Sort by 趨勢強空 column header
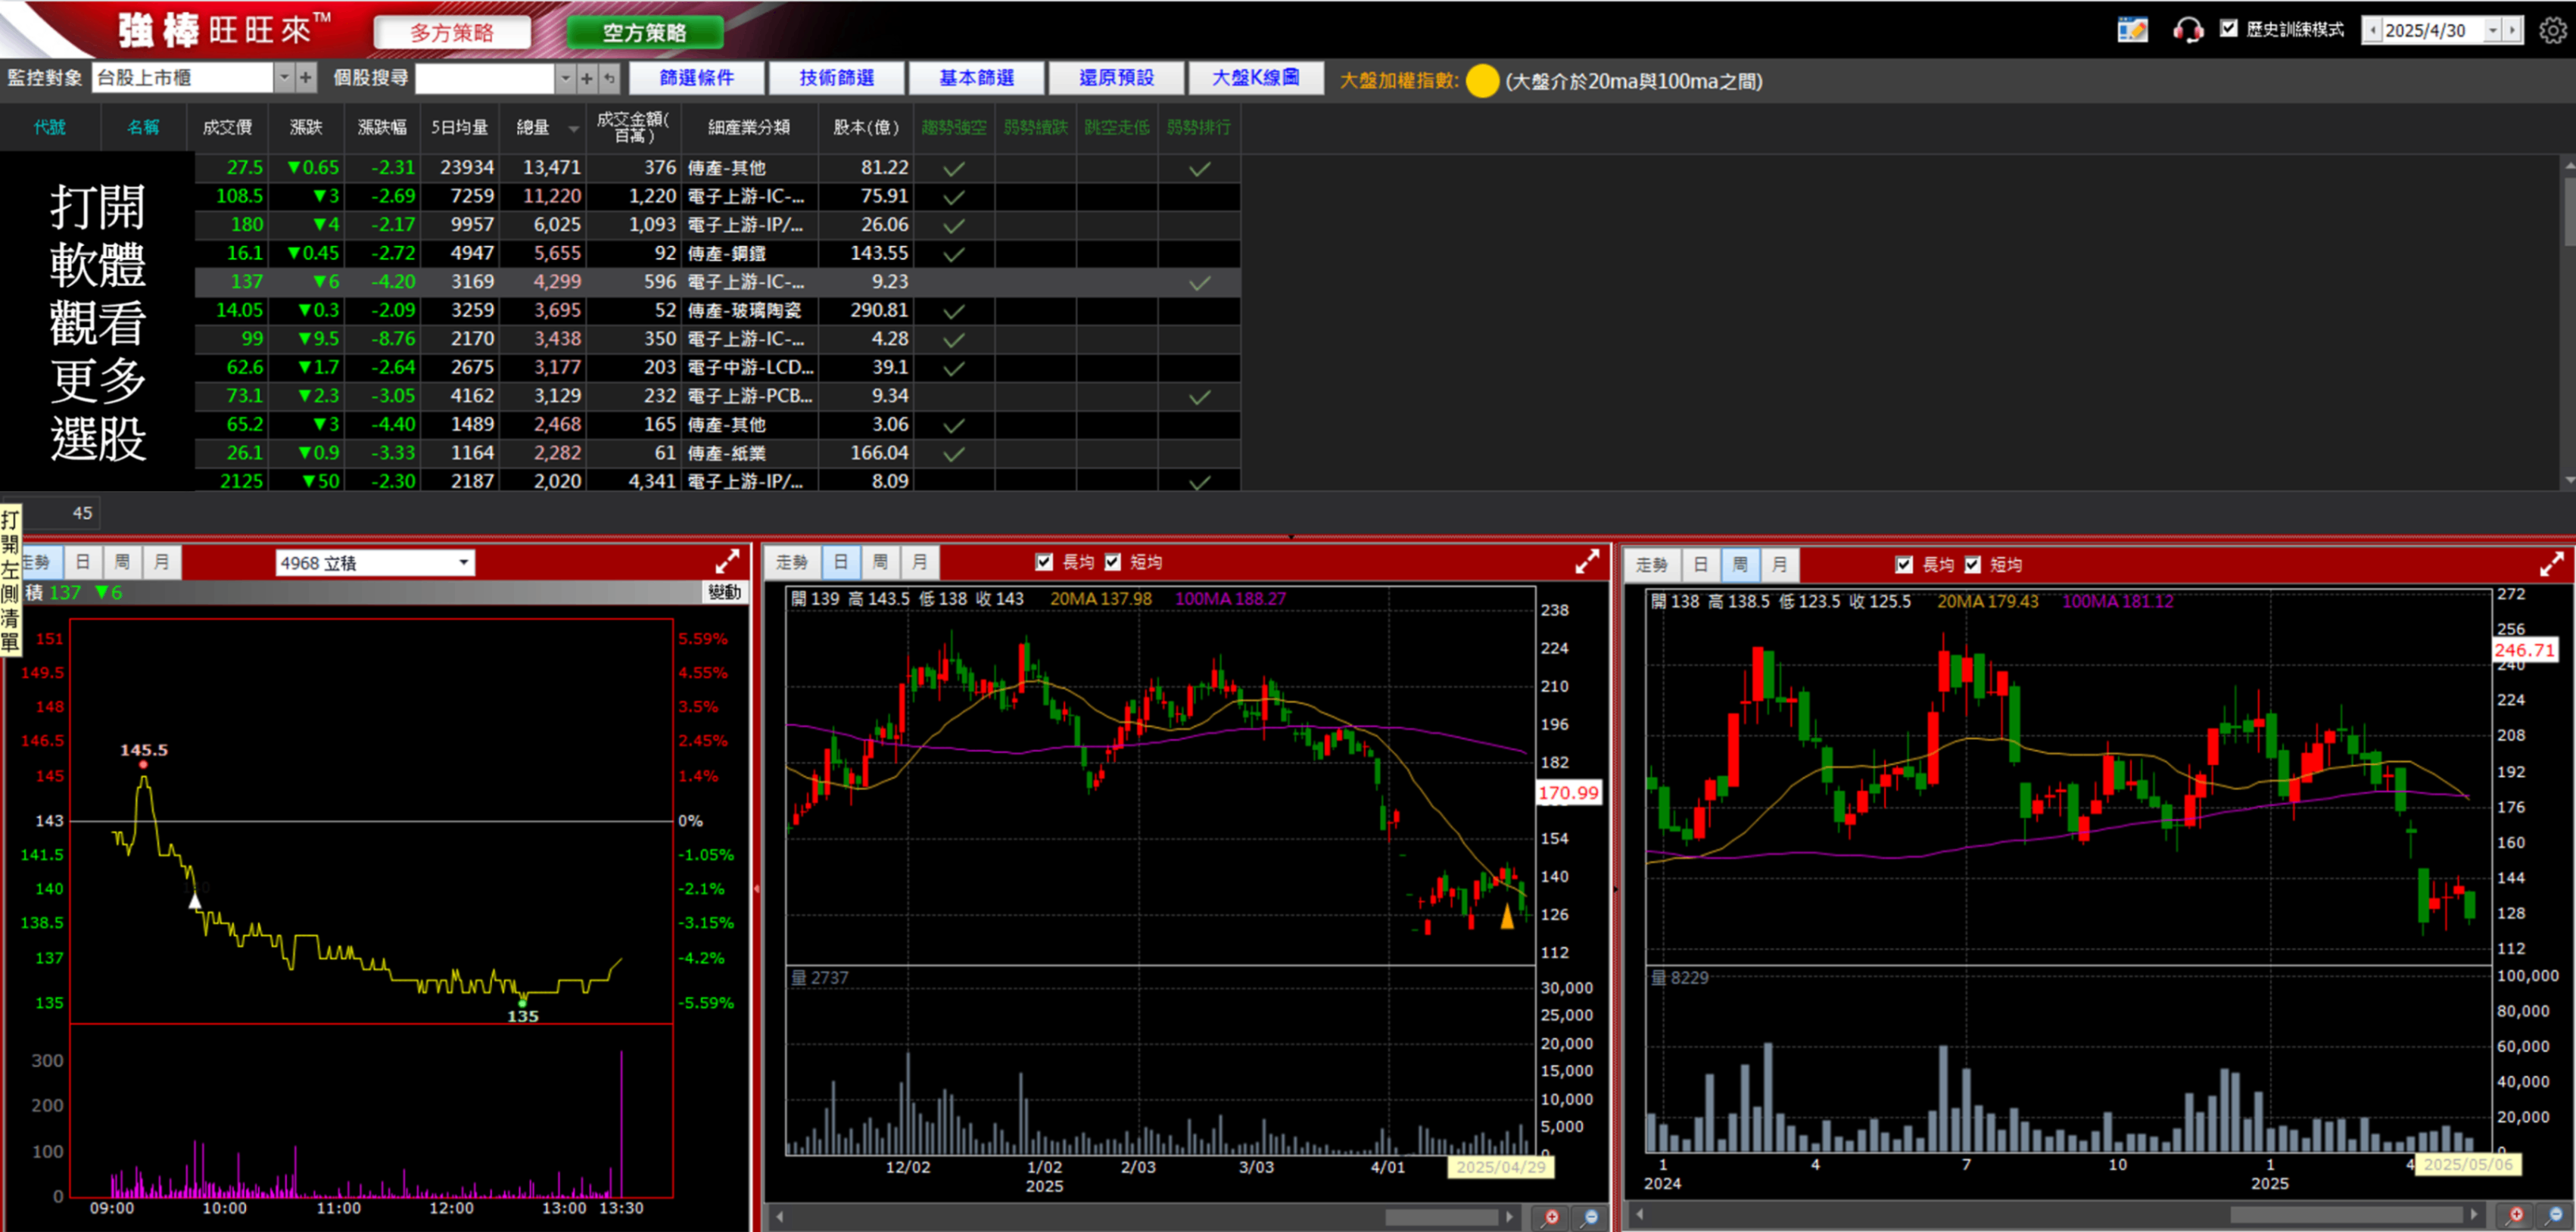This screenshot has height=1232, width=2576. [x=953, y=127]
